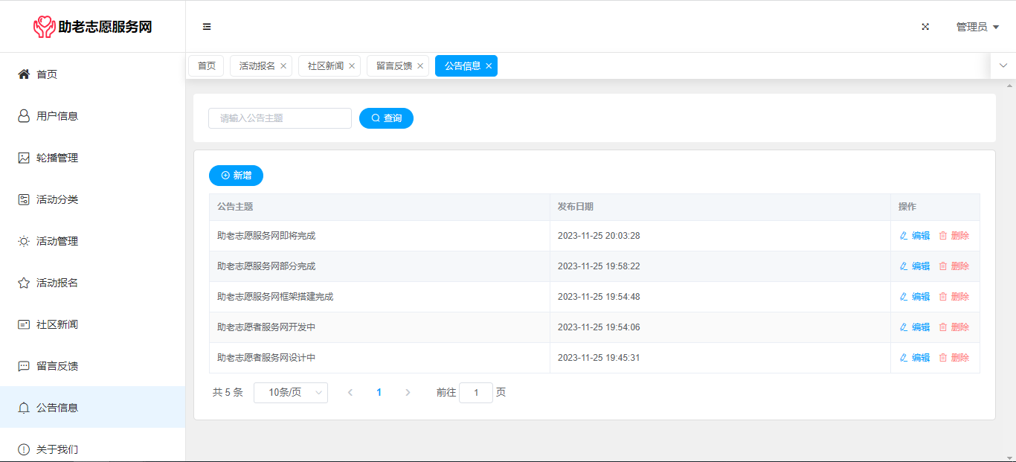Switch to the 首页 tab

(x=206, y=66)
